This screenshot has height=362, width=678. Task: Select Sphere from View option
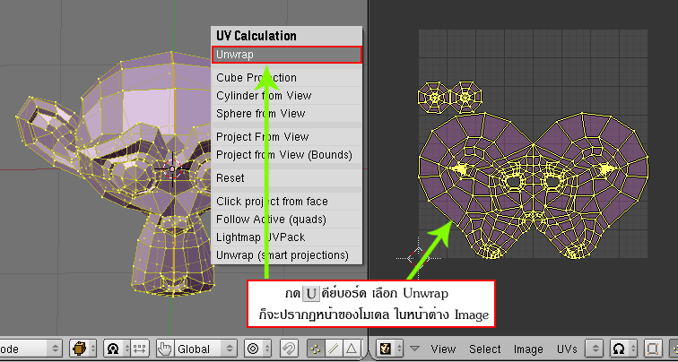point(286,114)
